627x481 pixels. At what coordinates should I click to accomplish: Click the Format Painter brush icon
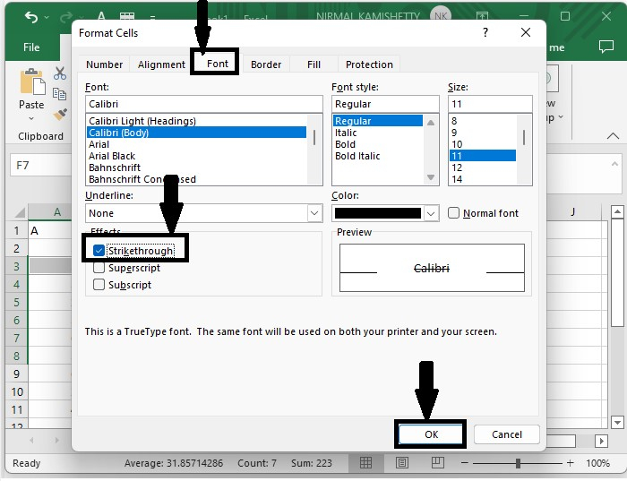click(x=60, y=114)
